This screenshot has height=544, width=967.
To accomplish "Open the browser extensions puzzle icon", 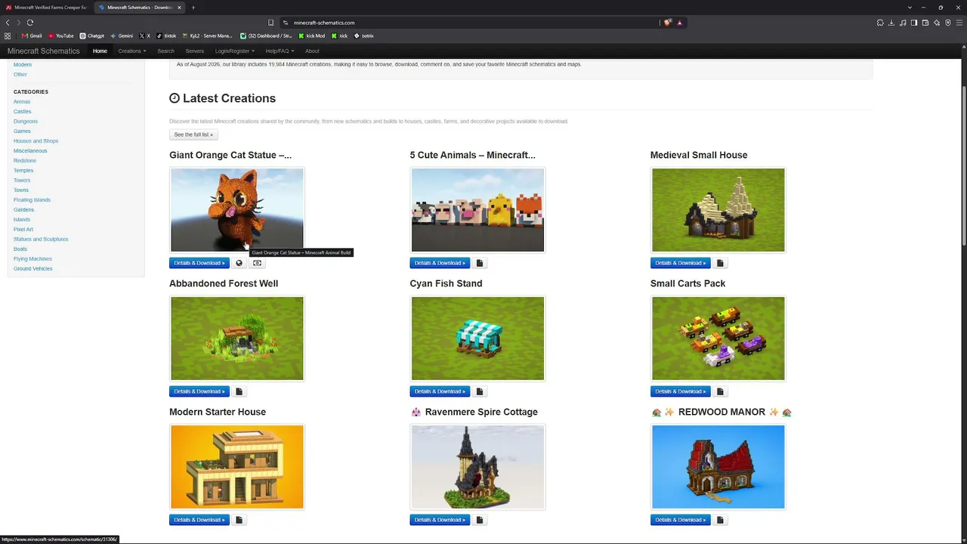I will (880, 23).
